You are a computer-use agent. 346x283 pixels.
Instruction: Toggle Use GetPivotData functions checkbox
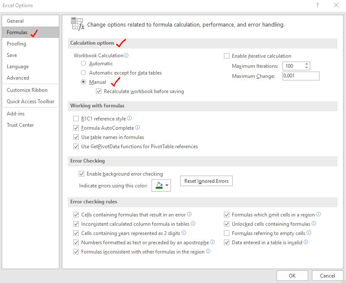point(76,147)
